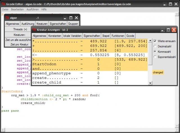Open Eigenschaften tab in algae window
Image resolution: width=180 pixels, height=133 pixels.
click(x=58, y=24)
